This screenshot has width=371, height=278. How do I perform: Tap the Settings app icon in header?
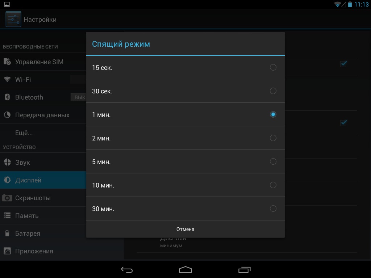pos(13,20)
